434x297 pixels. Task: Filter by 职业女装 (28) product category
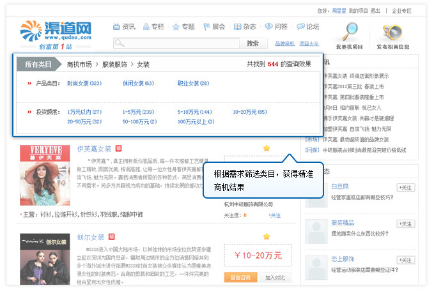pos(193,84)
